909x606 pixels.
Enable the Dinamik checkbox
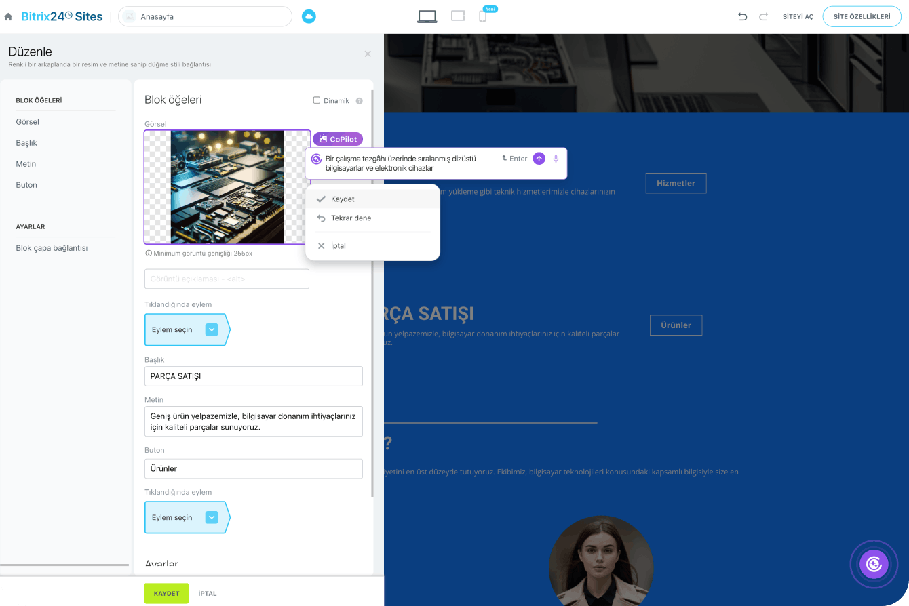(317, 100)
